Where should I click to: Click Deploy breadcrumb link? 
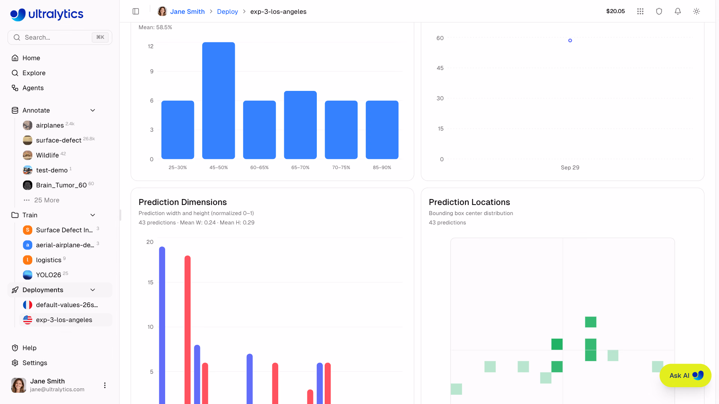coord(227,12)
